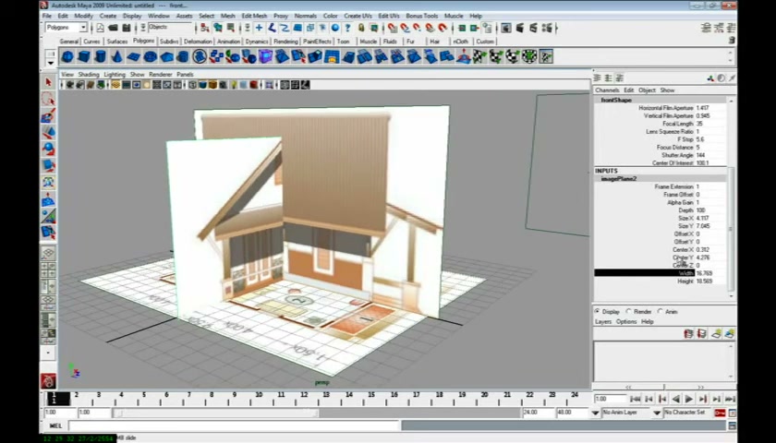Open the shelf menu arrow at left

(x=51, y=63)
